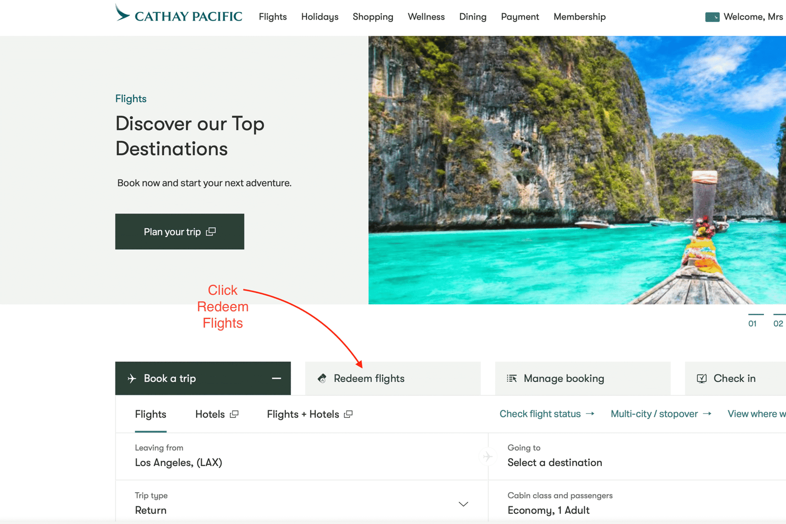Open the Flights menu in top navigation
786x524 pixels.
[x=273, y=17]
